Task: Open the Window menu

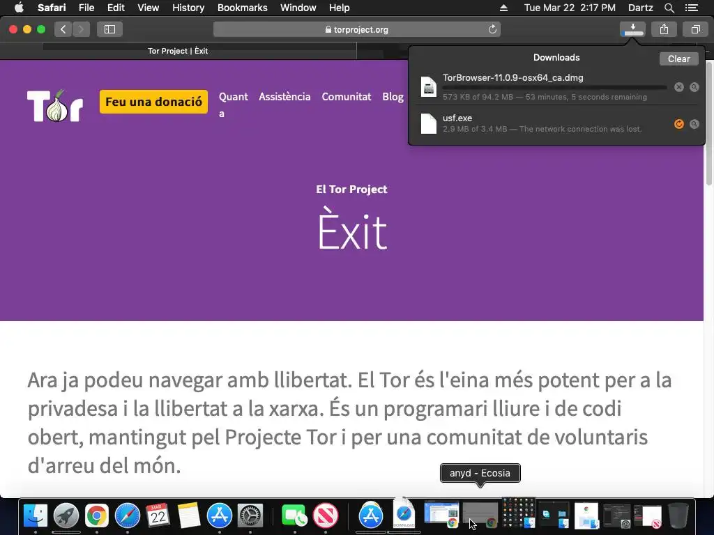Action: pos(298,8)
